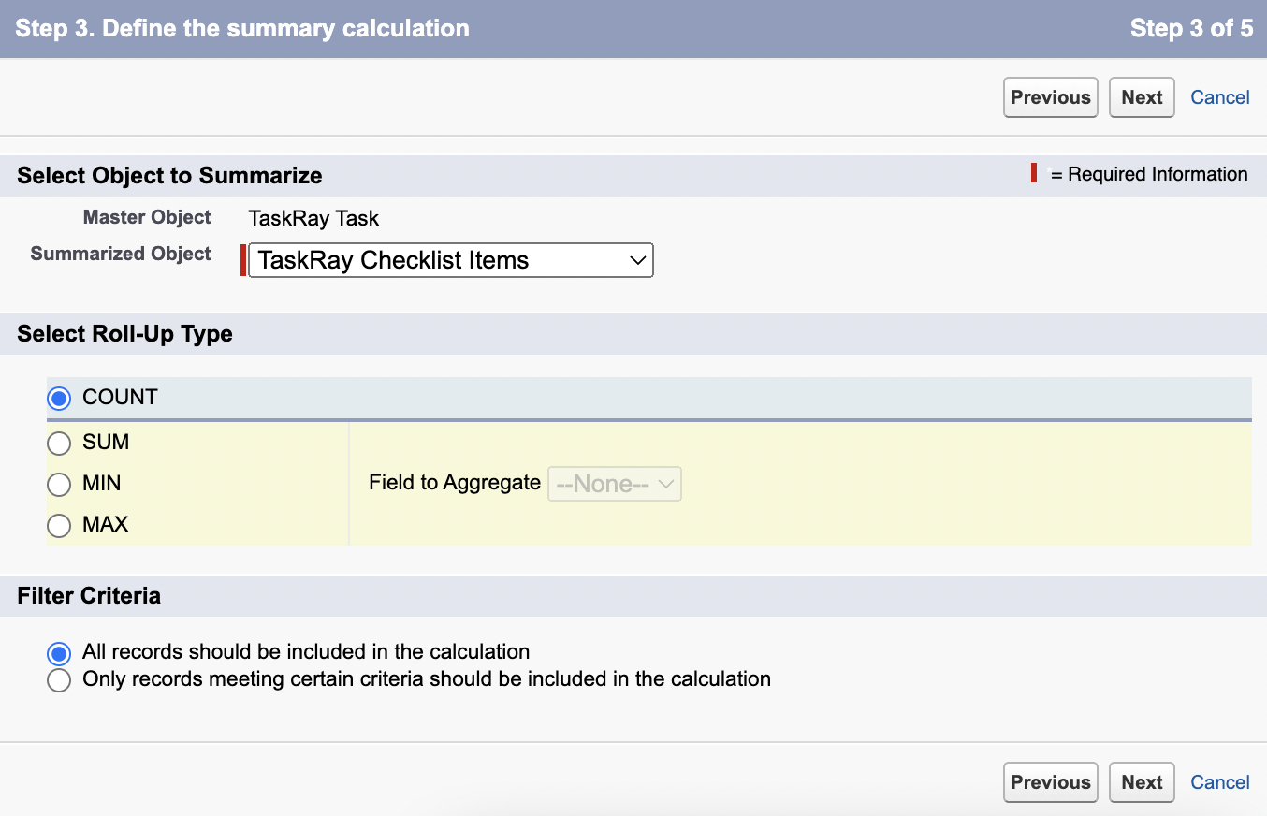Select the COUNT roll-up type radio button
Image resolution: width=1267 pixels, height=816 pixels.
pyautogui.click(x=59, y=399)
